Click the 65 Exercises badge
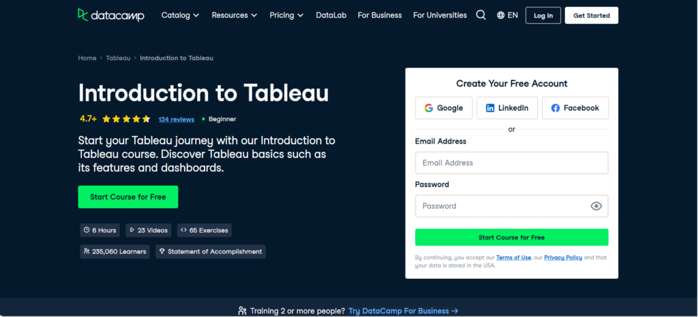 (204, 231)
